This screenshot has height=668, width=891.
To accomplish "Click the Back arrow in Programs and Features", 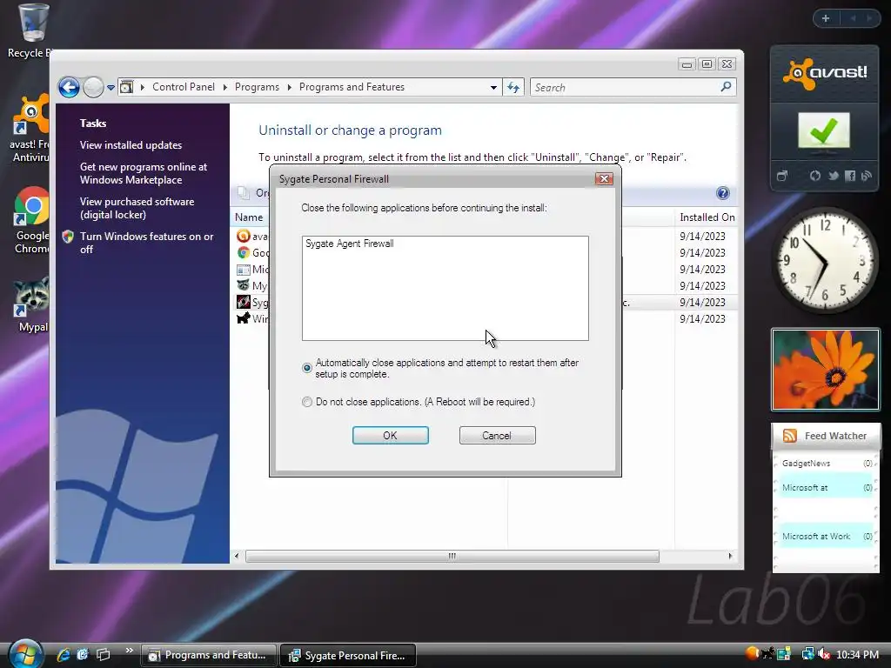I will pyautogui.click(x=69, y=88).
